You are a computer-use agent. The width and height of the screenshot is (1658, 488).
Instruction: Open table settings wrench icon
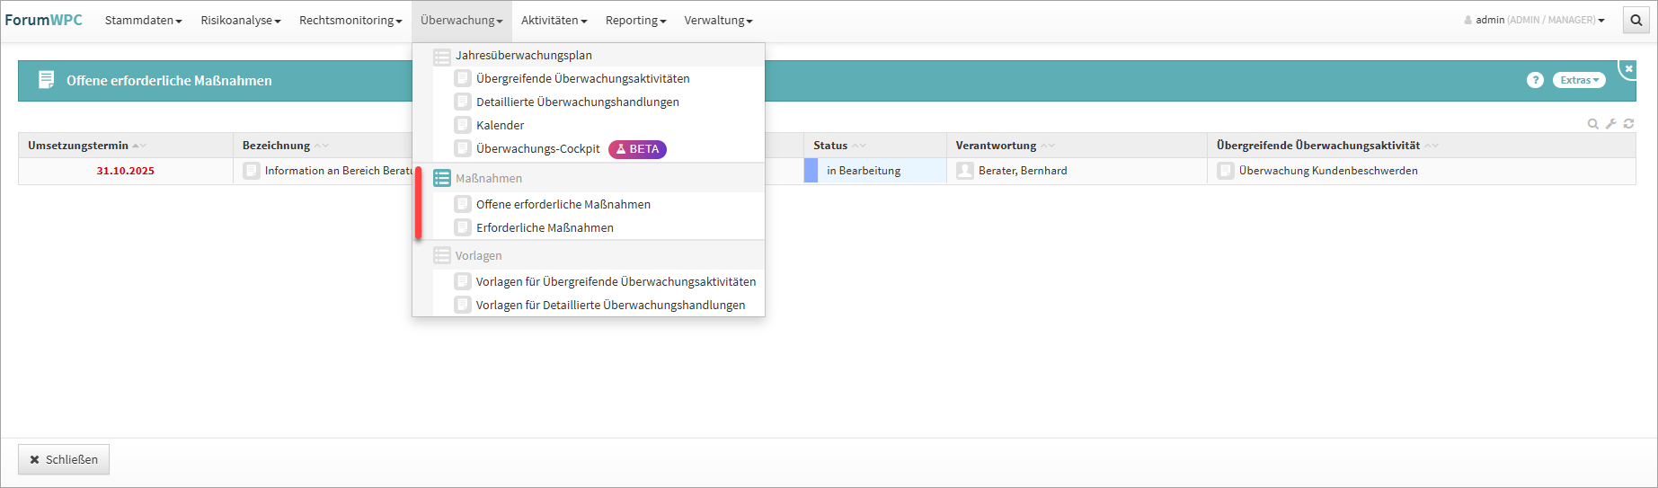(x=1610, y=124)
